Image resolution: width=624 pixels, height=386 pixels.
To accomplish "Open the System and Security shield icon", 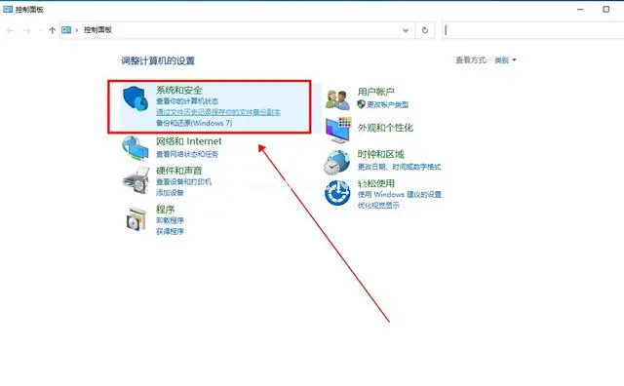I will point(136,98).
